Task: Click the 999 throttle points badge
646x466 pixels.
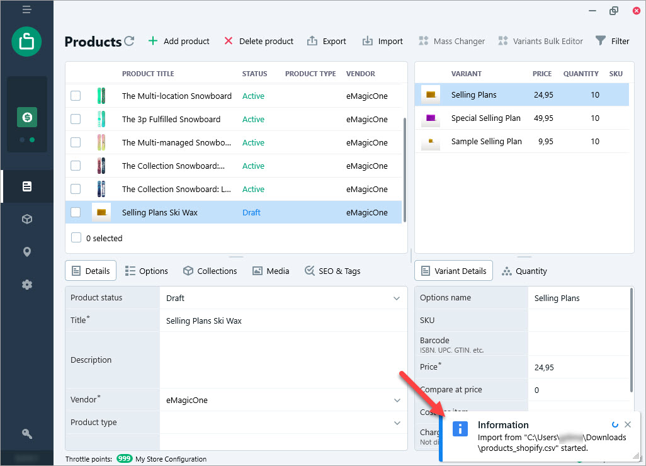Action: click(124, 458)
